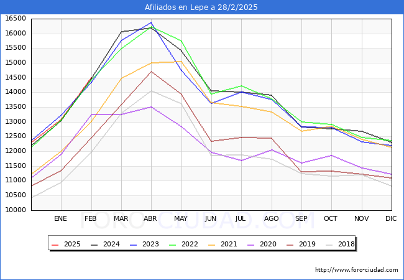404x280 pixels.
Task: Click the DIC month axis label
Action: [391, 218]
